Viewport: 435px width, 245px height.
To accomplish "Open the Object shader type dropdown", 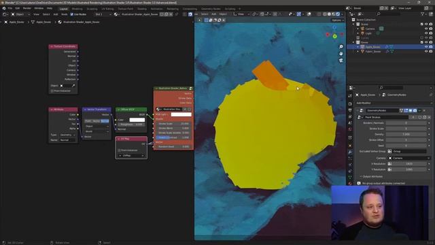I will [x=20, y=14].
